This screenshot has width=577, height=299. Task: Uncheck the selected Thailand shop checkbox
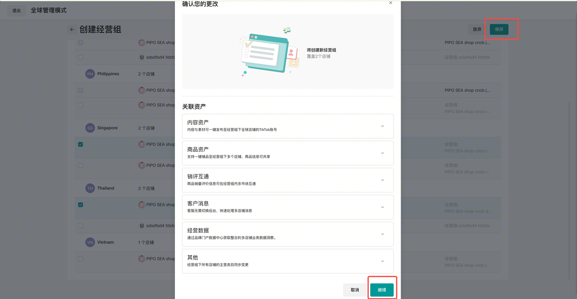[x=80, y=205]
